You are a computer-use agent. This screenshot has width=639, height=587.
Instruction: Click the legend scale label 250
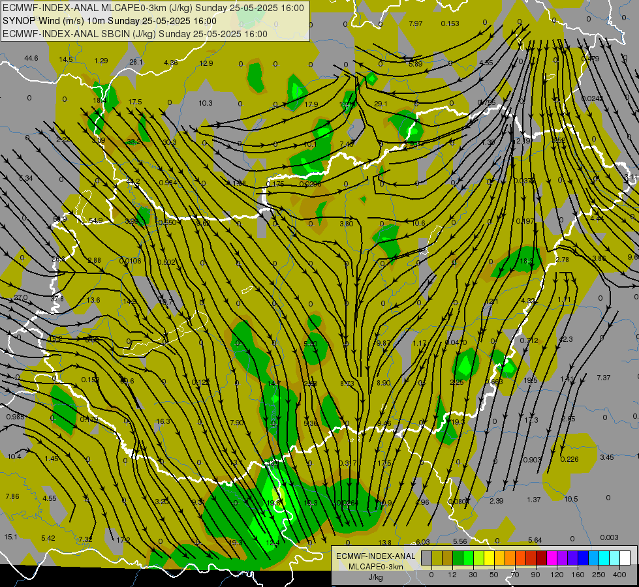coord(599,575)
